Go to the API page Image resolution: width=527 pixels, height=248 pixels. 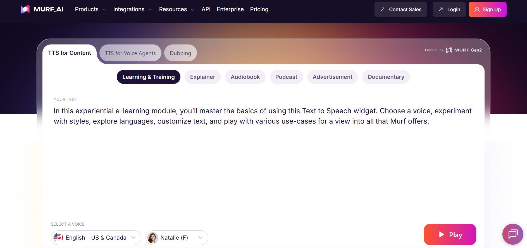click(206, 9)
